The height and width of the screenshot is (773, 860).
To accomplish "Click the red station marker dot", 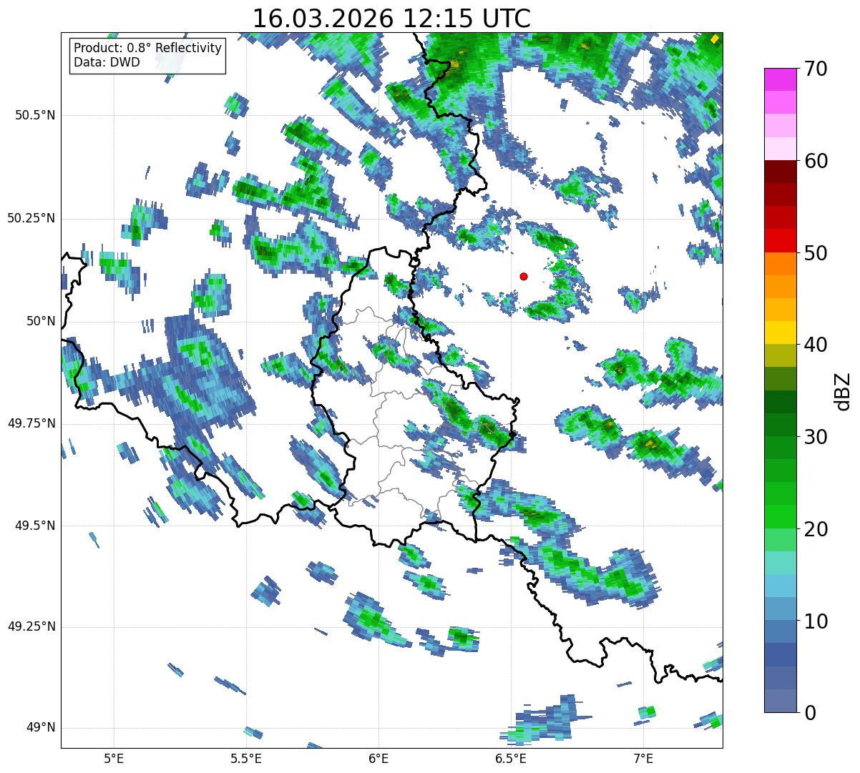I will pos(524,276).
